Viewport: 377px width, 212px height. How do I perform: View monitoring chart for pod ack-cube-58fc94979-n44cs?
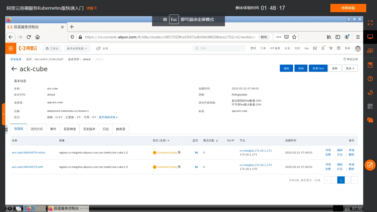click(197, 152)
